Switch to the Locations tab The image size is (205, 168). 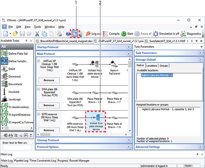coord(152,66)
